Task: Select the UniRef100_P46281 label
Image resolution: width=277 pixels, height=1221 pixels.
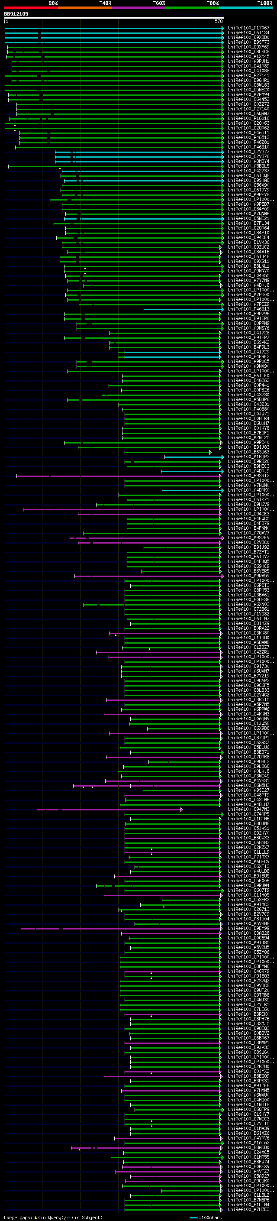Action: [x=248, y=142]
